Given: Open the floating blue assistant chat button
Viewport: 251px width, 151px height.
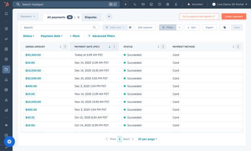Looking at the screenshot, I should (x=9, y=141).
